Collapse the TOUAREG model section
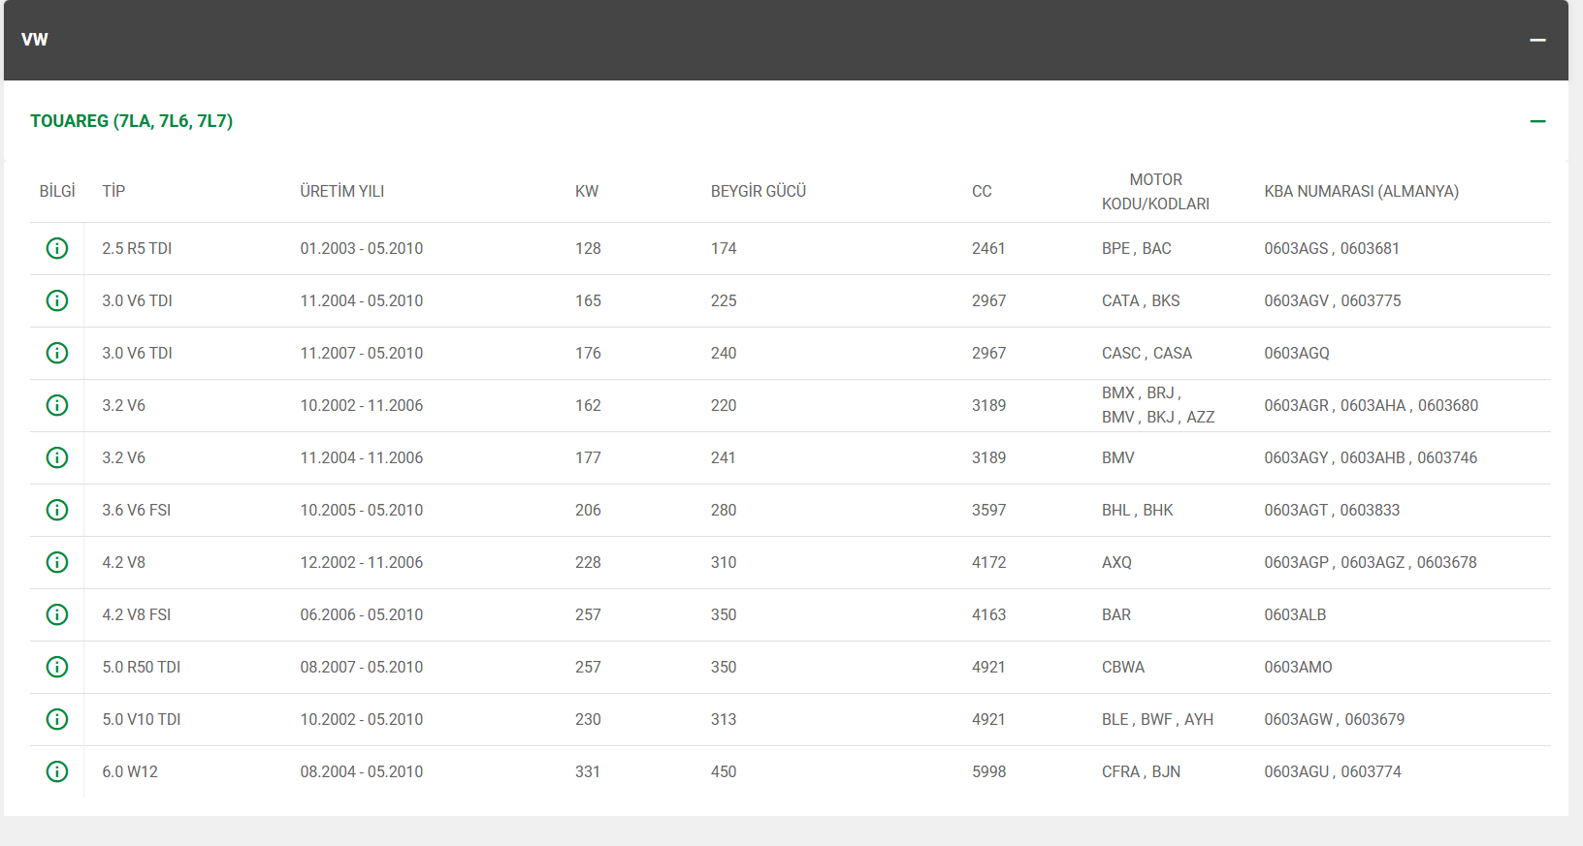The height and width of the screenshot is (846, 1583). click(x=1537, y=121)
